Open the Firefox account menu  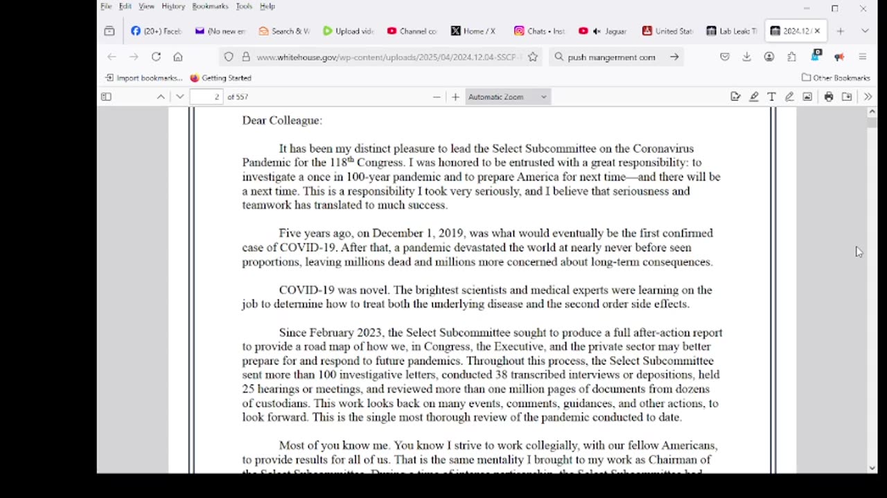coord(769,57)
